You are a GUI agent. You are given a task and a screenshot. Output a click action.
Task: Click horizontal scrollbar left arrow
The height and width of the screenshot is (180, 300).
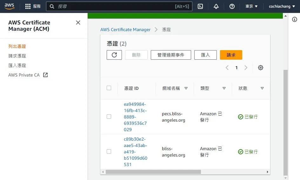(103, 172)
